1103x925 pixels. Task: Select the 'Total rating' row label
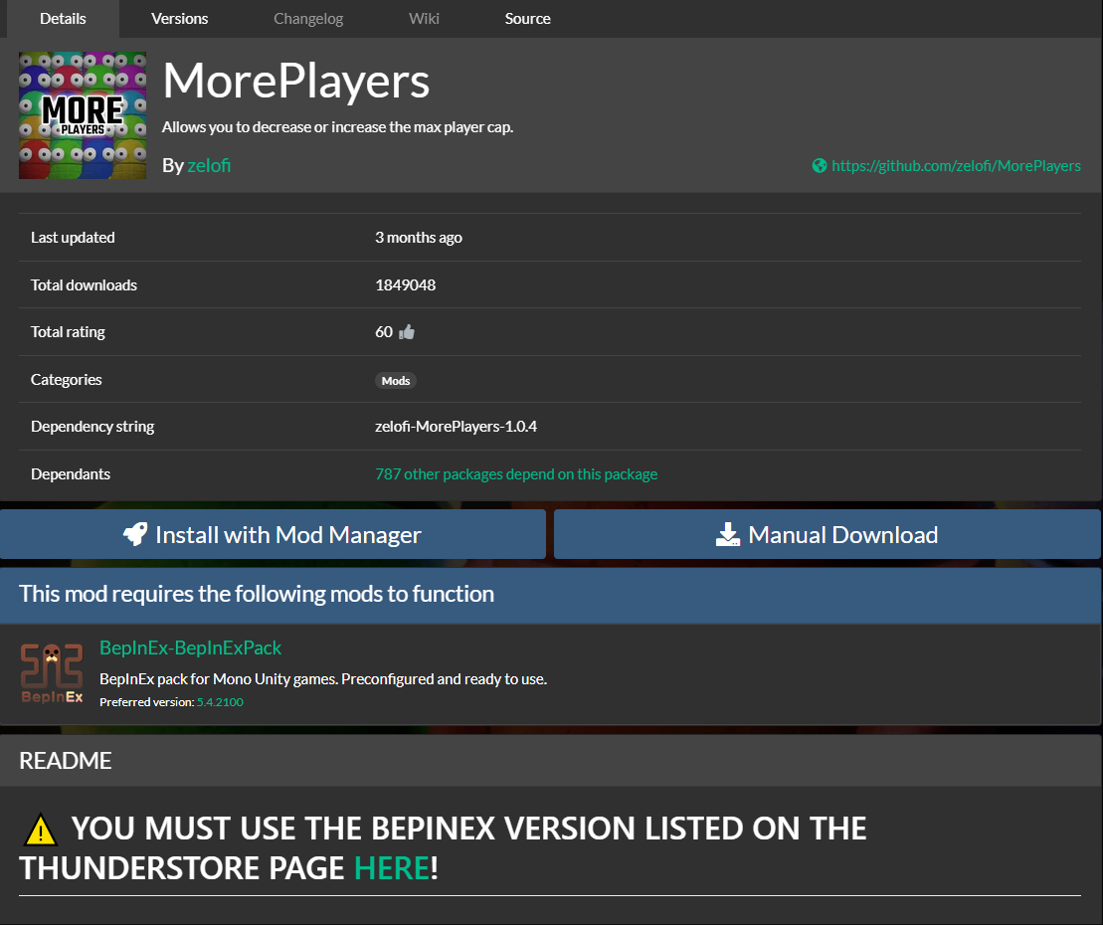pyautogui.click(x=68, y=332)
